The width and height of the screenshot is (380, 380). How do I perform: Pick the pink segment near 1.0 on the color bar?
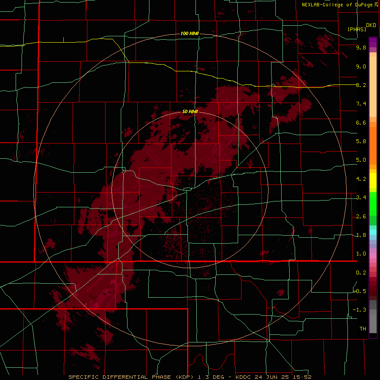pyautogui.click(x=373, y=256)
